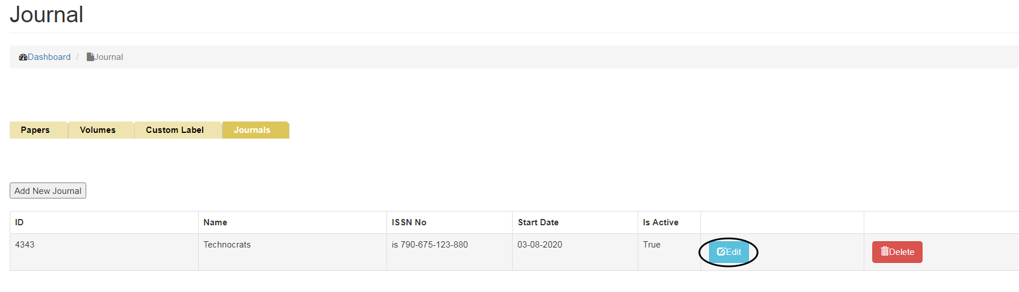The image size is (1019, 292).
Task: Click the trash icon on the Delete button
Action: [x=885, y=252]
